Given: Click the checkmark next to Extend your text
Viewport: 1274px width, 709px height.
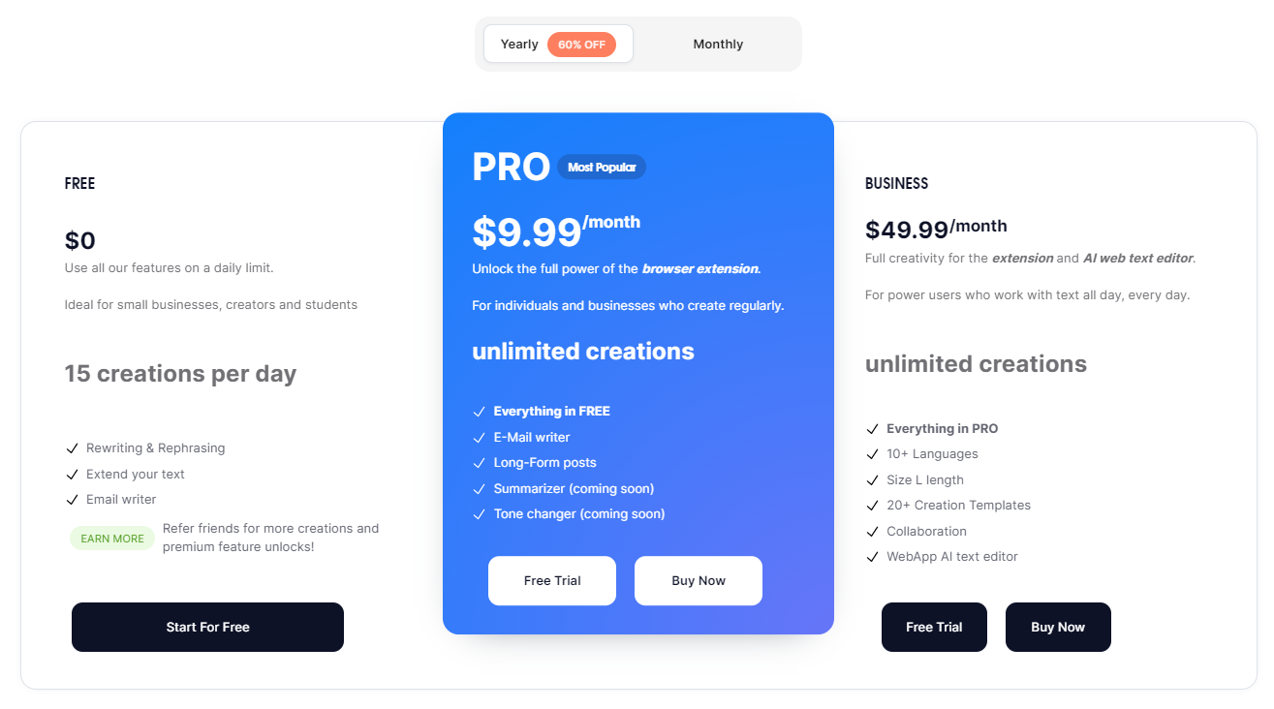Looking at the screenshot, I should [x=72, y=475].
